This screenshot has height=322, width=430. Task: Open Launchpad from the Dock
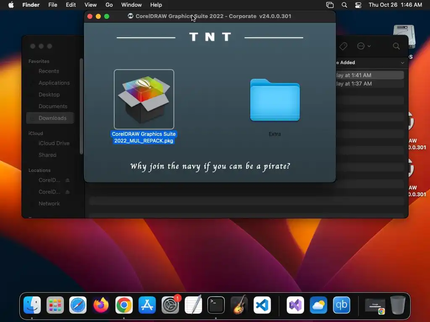coord(55,305)
